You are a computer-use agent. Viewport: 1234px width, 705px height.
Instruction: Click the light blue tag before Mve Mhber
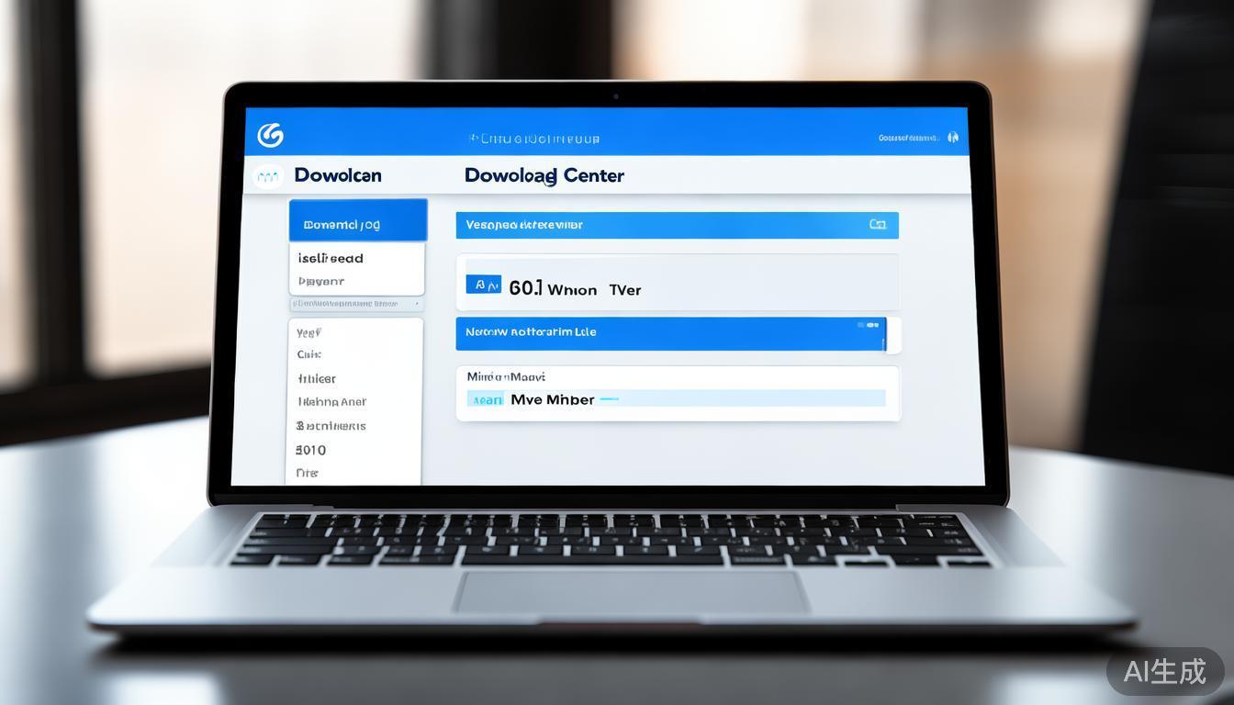tap(485, 399)
